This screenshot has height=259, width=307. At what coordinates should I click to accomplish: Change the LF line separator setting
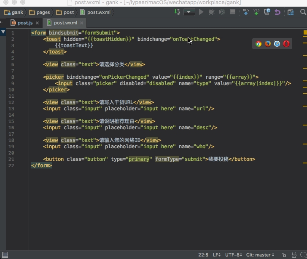[217, 255]
